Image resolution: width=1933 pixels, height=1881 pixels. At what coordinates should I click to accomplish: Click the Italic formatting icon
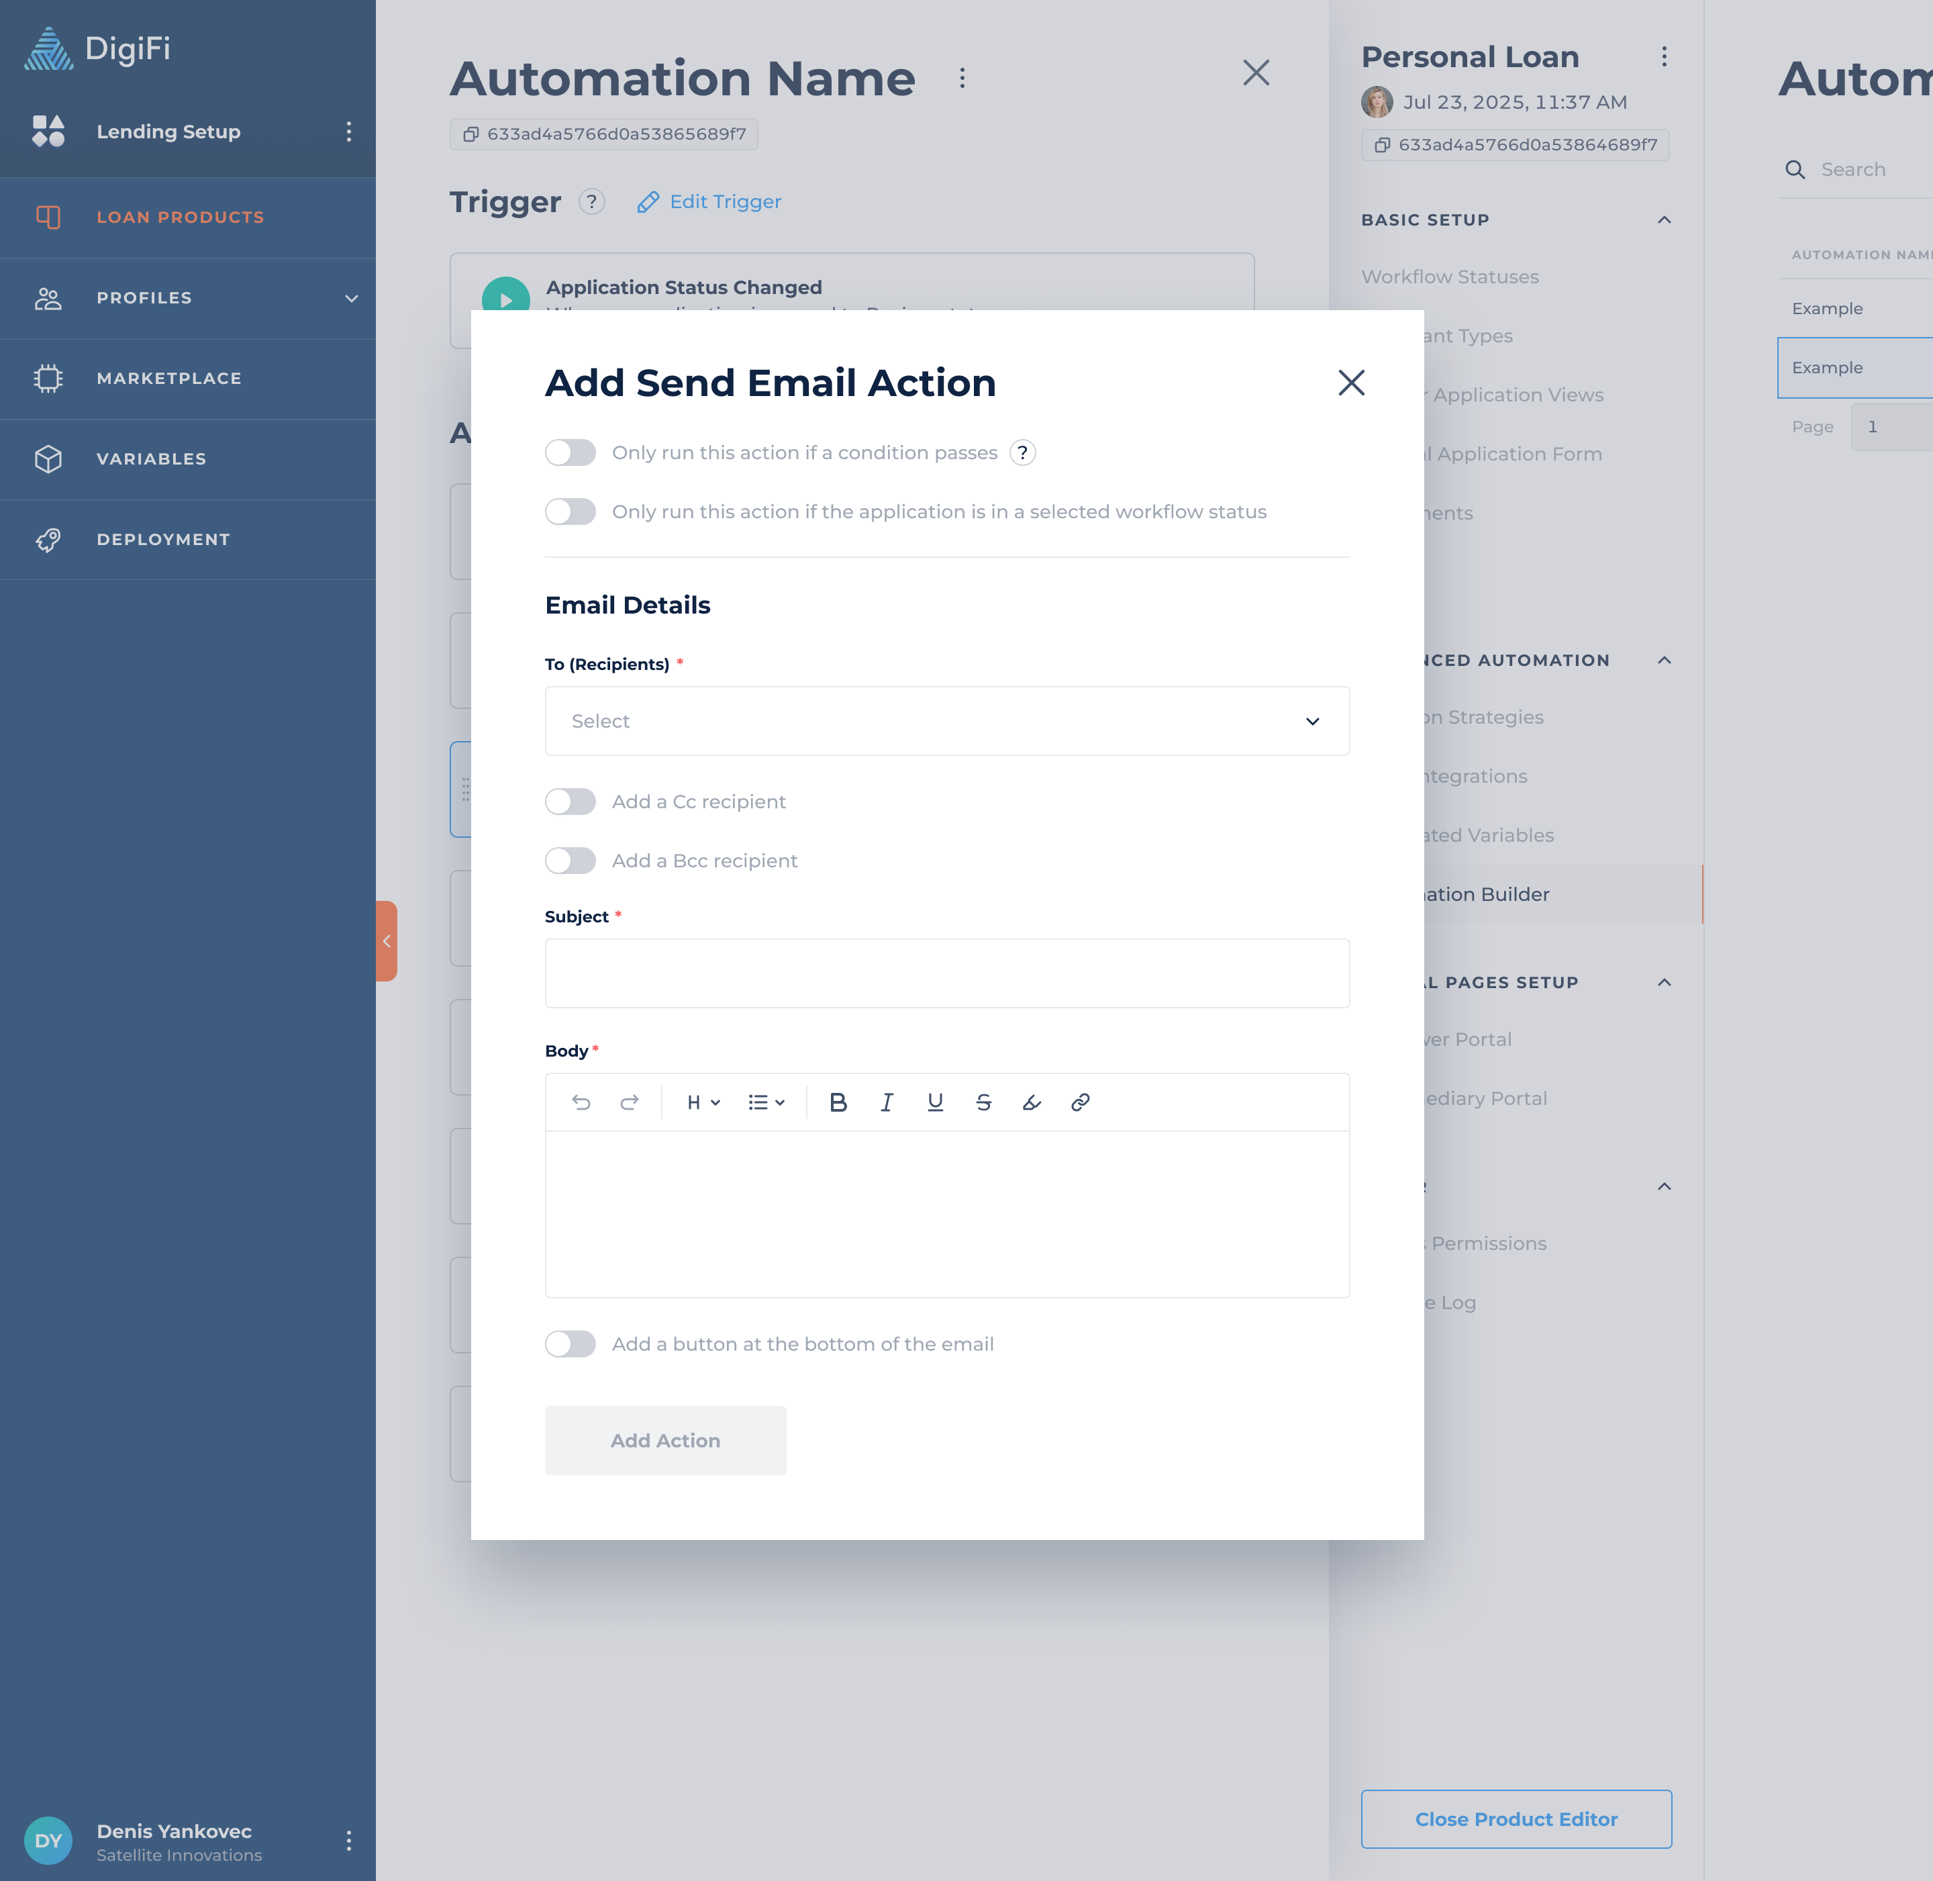pos(886,1102)
